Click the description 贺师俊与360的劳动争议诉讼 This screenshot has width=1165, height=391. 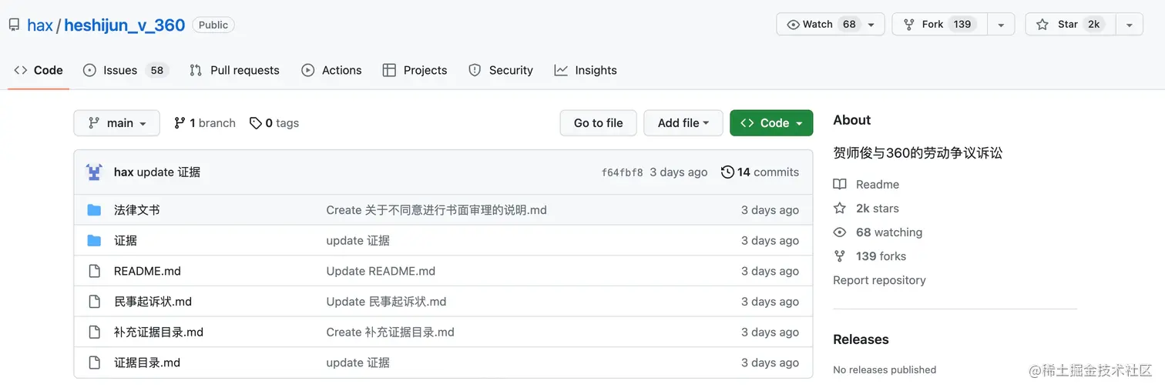[x=918, y=153]
